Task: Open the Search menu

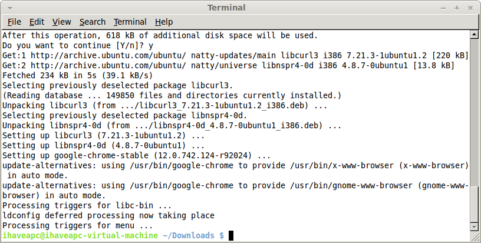Action: click(x=93, y=22)
